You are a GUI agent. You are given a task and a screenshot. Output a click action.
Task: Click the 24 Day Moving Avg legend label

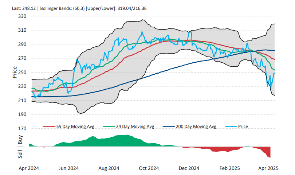[x=135, y=127]
